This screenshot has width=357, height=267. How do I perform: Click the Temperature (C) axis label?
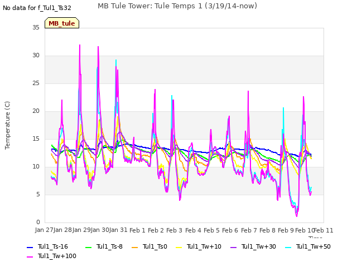pyautogui.click(x=7, y=125)
